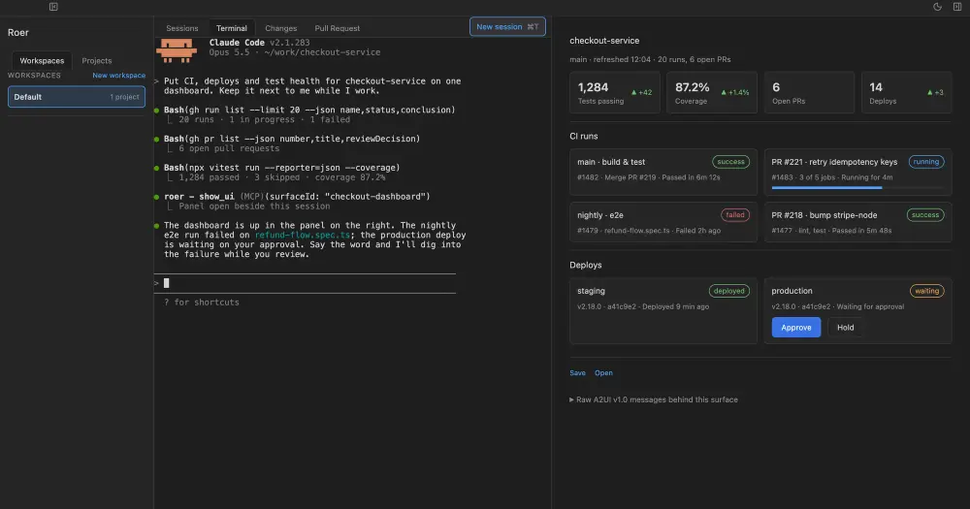Click the gh run list Bash command
The width and height of the screenshot is (970, 509).
[x=309, y=111]
